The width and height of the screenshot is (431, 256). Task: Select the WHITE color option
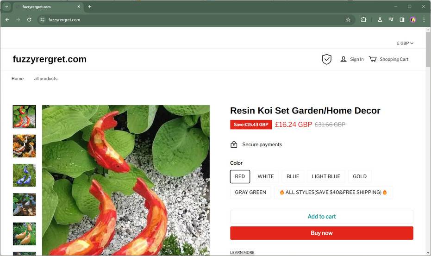266,176
